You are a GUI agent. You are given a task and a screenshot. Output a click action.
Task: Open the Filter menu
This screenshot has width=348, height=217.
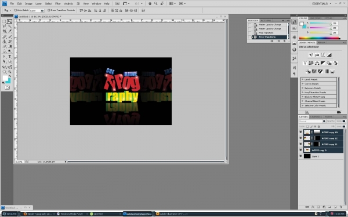58,3
